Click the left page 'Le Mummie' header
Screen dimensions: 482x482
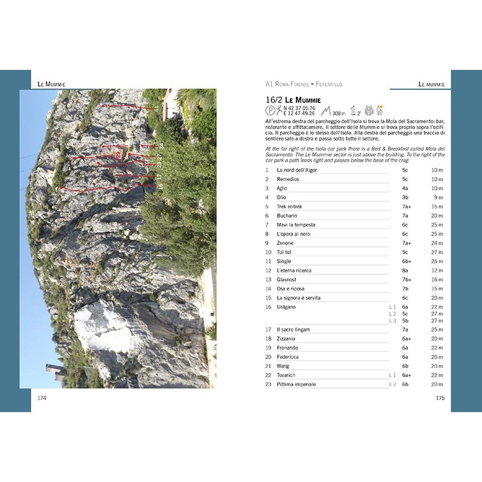(x=51, y=84)
